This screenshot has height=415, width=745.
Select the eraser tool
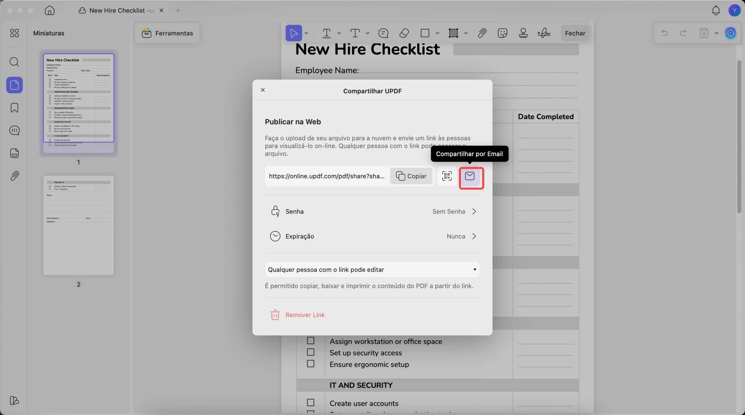click(404, 33)
